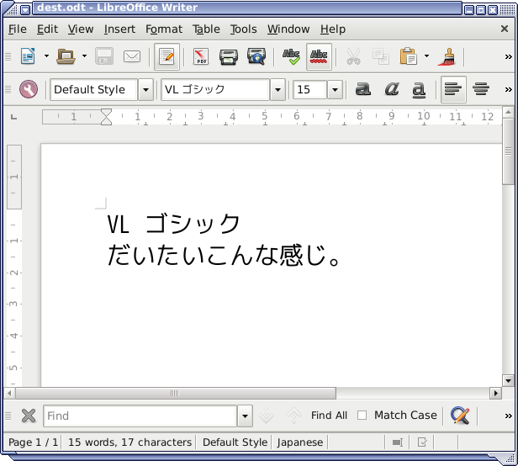Image resolution: width=518 pixels, height=466 pixels.
Task: Click the vertical scrollbar up arrow
Action: tap(508, 113)
